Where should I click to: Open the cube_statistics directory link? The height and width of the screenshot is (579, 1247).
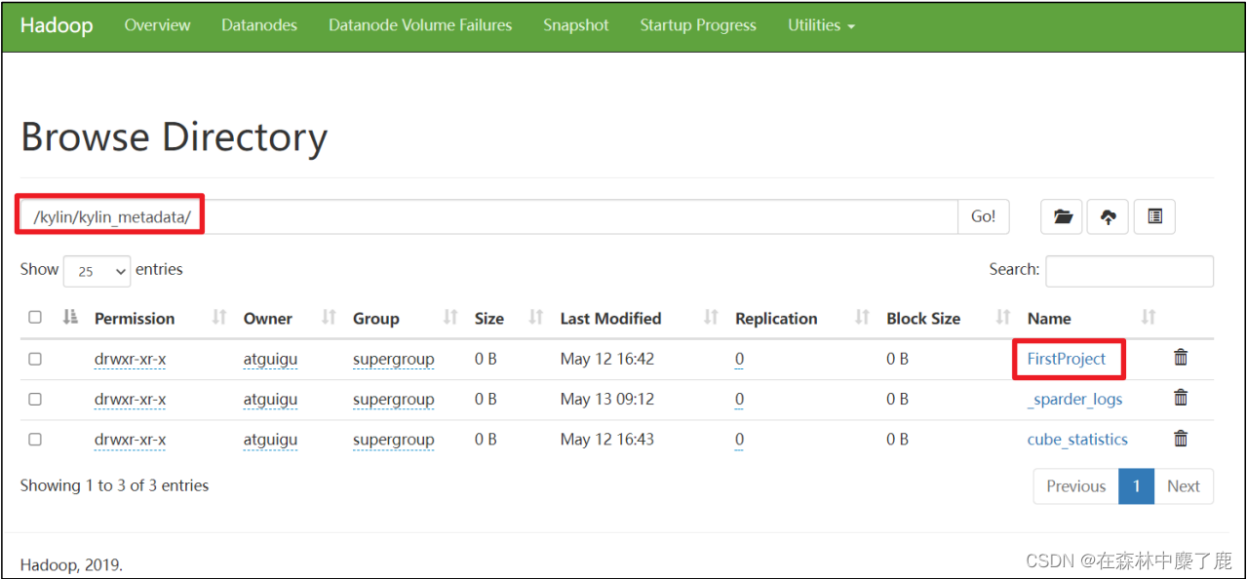[x=1077, y=440]
